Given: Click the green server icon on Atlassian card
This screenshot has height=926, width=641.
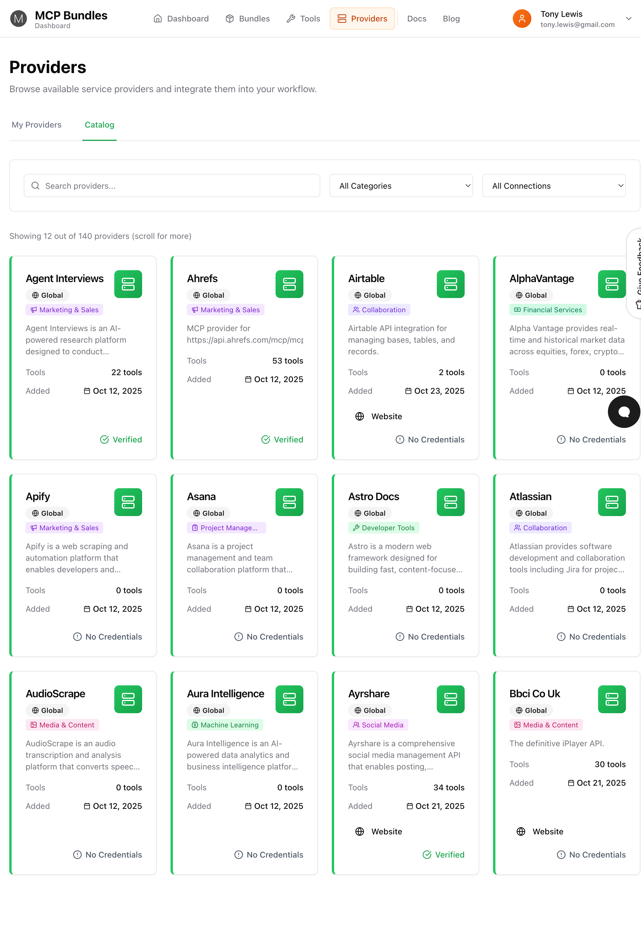Looking at the screenshot, I should coord(612,502).
